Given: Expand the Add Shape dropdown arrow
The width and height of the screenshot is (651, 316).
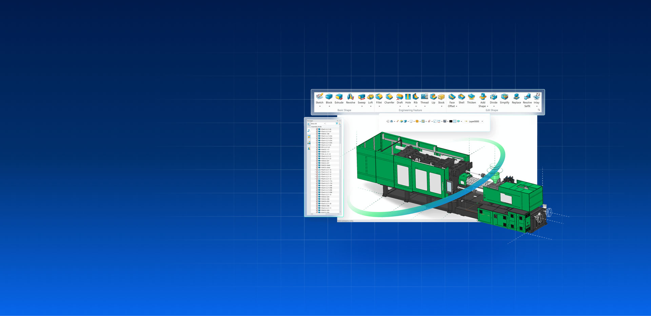Looking at the screenshot, I should (488, 106).
